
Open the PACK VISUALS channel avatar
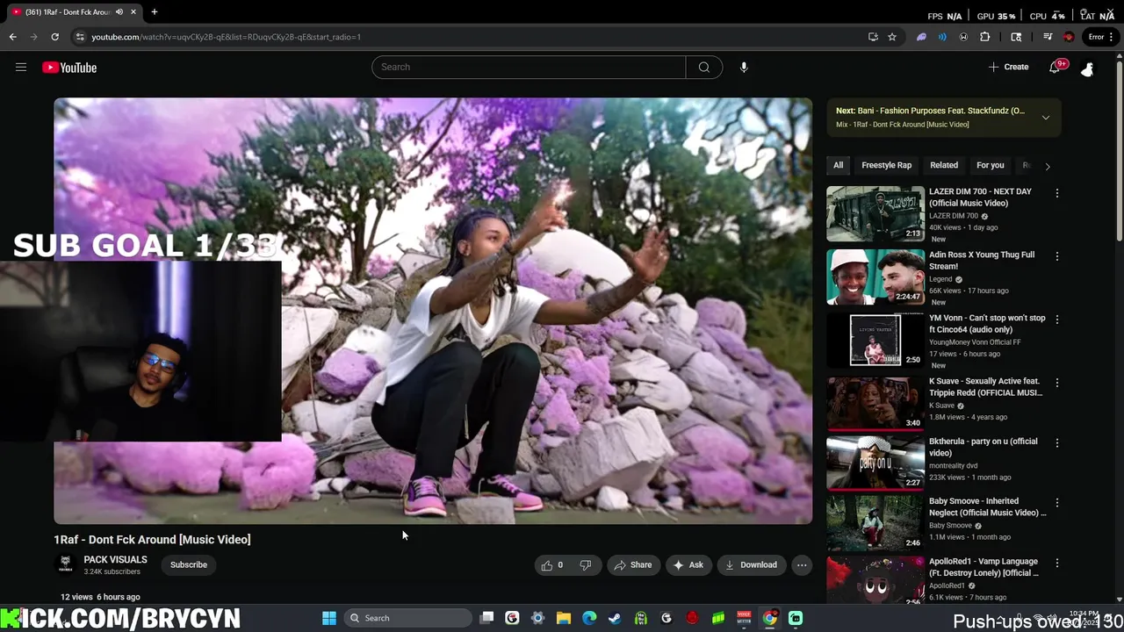[65, 564]
